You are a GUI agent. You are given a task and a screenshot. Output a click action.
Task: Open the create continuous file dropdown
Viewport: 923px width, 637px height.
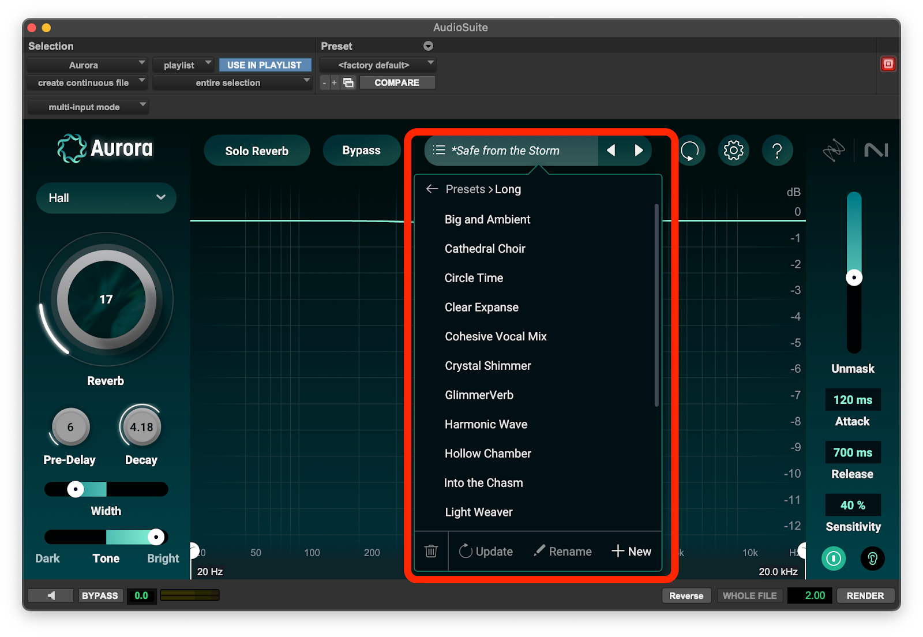pos(87,83)
